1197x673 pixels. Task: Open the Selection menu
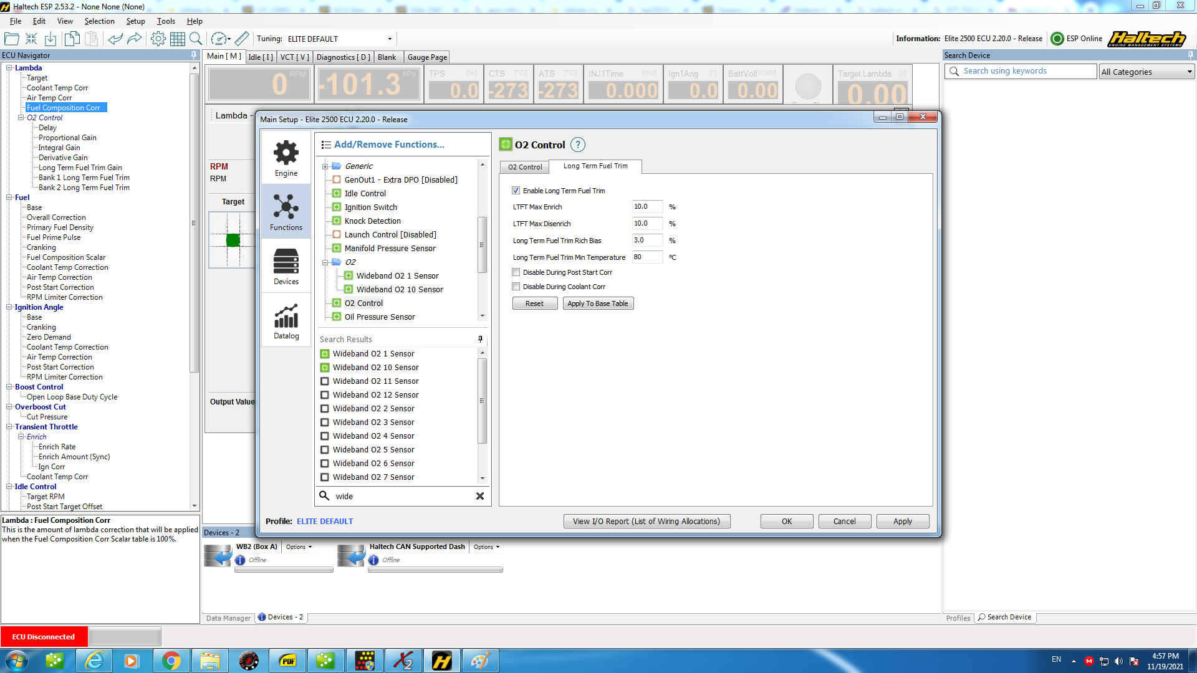(99, 21)
